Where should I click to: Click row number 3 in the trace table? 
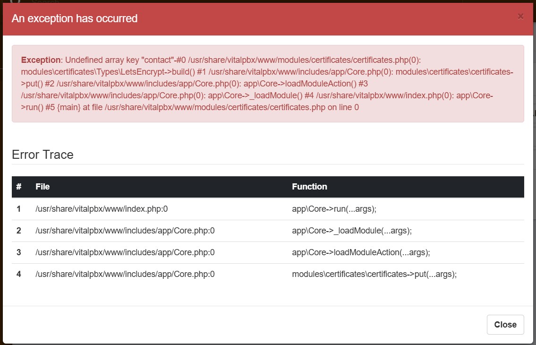19,252
